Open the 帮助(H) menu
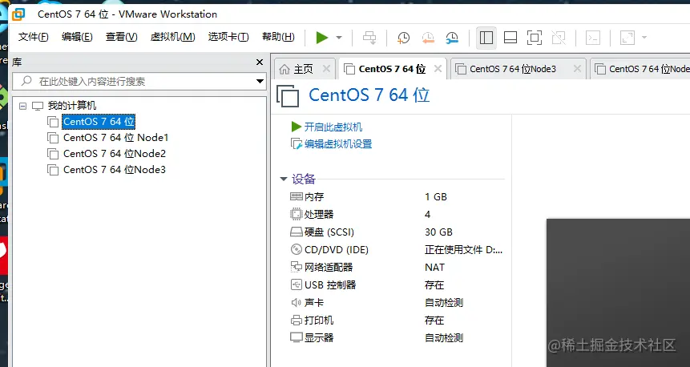Viewport: 690px width, 367px height. click(278, 37)
